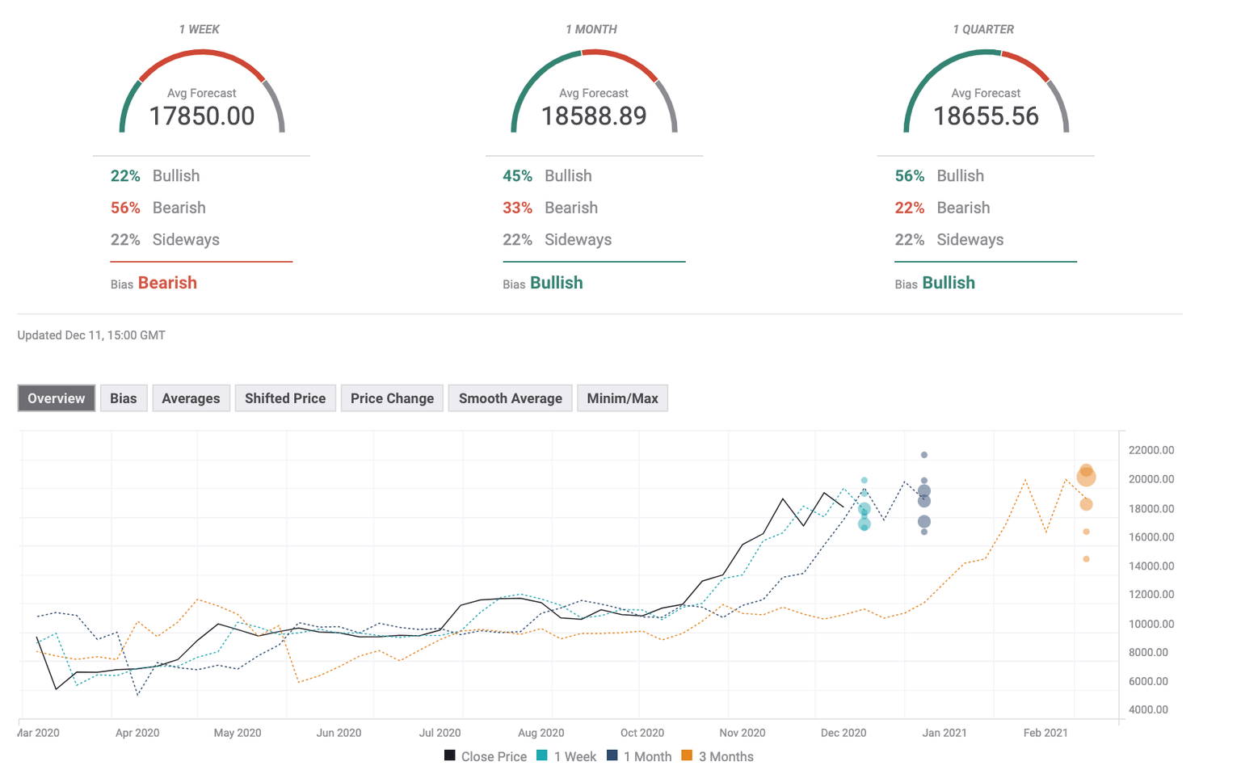Switch to the Bias tab
This screenshot has width=1241, height=770.
point(124,398)
